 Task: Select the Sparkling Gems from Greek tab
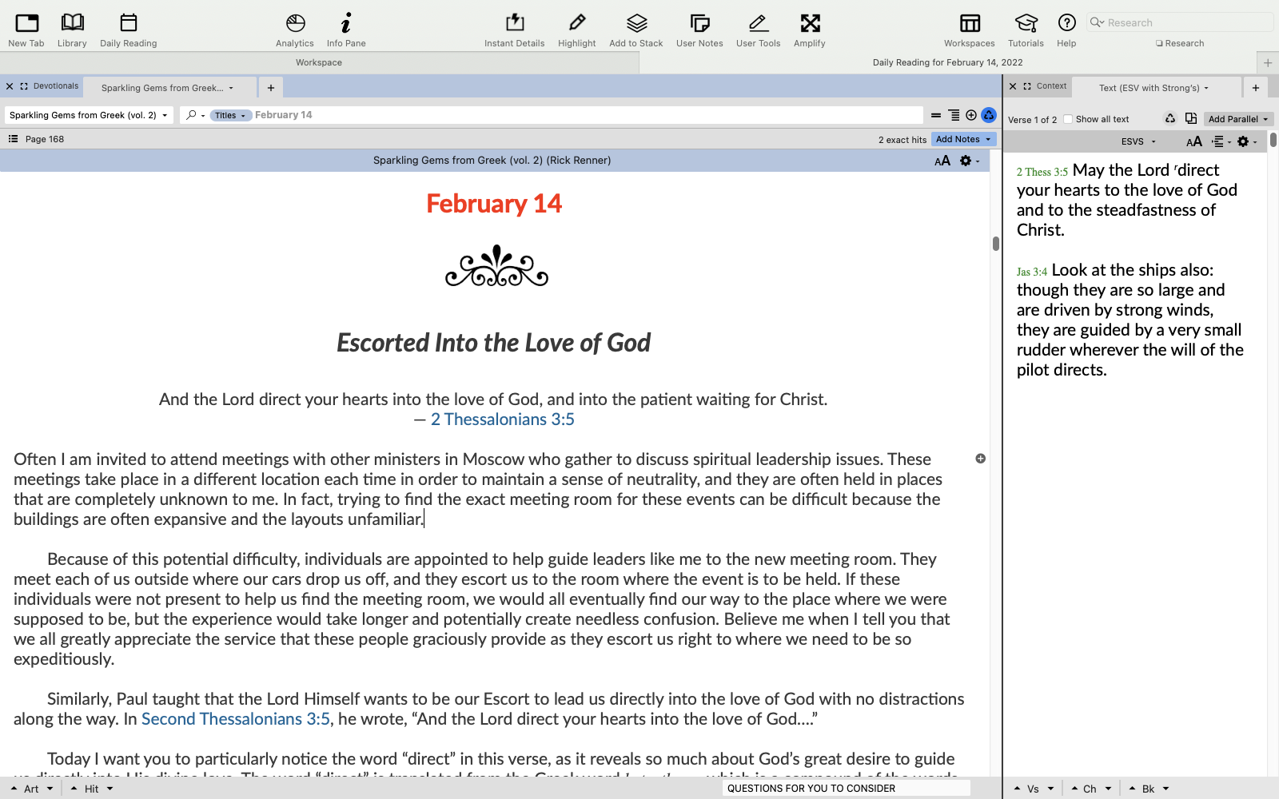tap(168, 88)
